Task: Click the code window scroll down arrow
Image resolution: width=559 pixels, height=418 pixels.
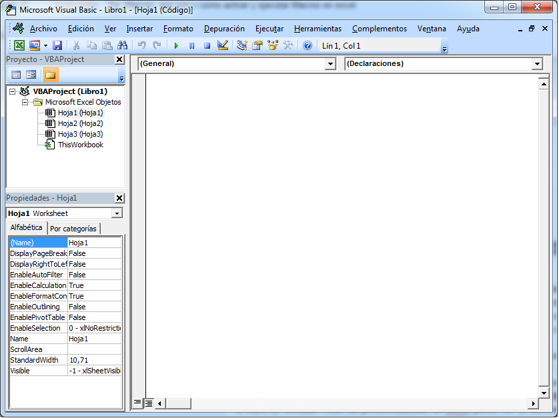Action: tap(544, 393)
